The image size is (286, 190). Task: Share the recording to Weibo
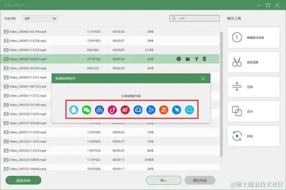[x=125, y=110]
